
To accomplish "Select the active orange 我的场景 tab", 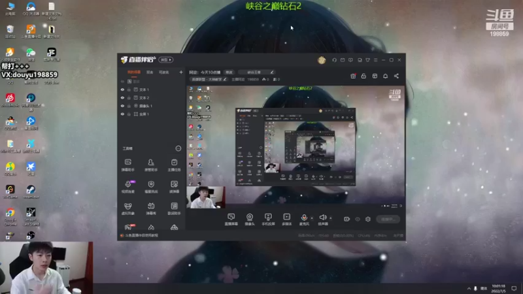I will [134, 73].
